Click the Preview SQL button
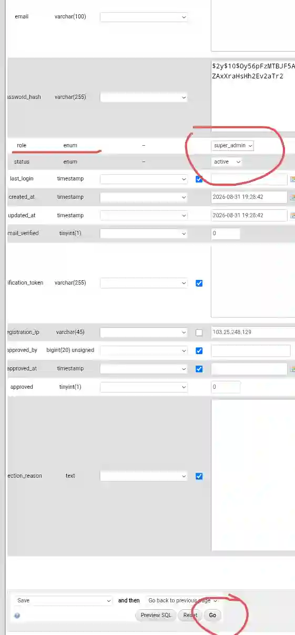This screenshot has height=635, width=295. click(x=156, y=615)
